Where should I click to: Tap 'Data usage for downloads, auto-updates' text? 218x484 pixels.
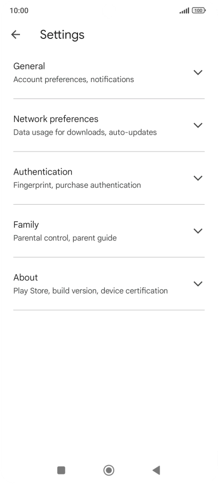[x=85, y=132]
